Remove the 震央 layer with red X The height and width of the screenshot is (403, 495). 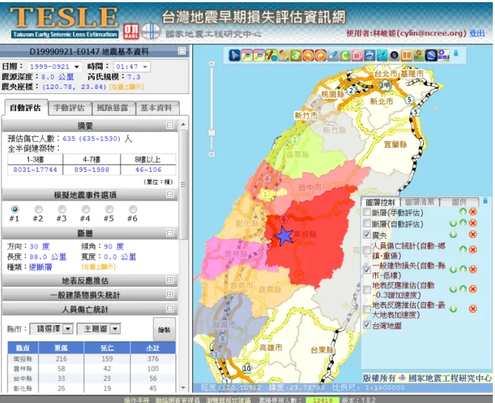coord(473,234)
